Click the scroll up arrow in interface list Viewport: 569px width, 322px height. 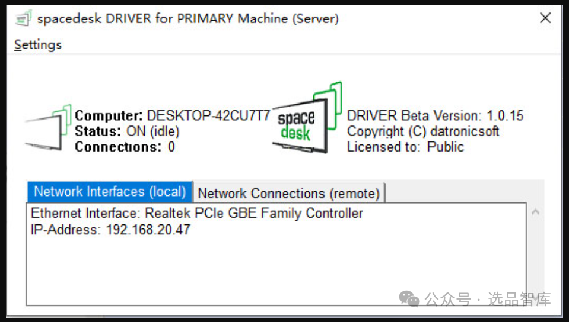pos(535,212)
